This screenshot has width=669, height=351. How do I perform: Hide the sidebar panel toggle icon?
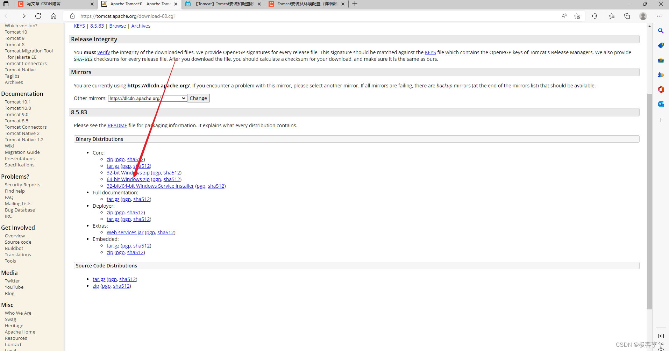661,336
